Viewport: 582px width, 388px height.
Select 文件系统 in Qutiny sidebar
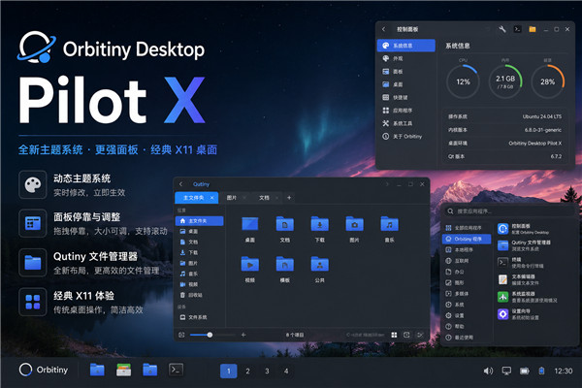(x=199, y=317)
